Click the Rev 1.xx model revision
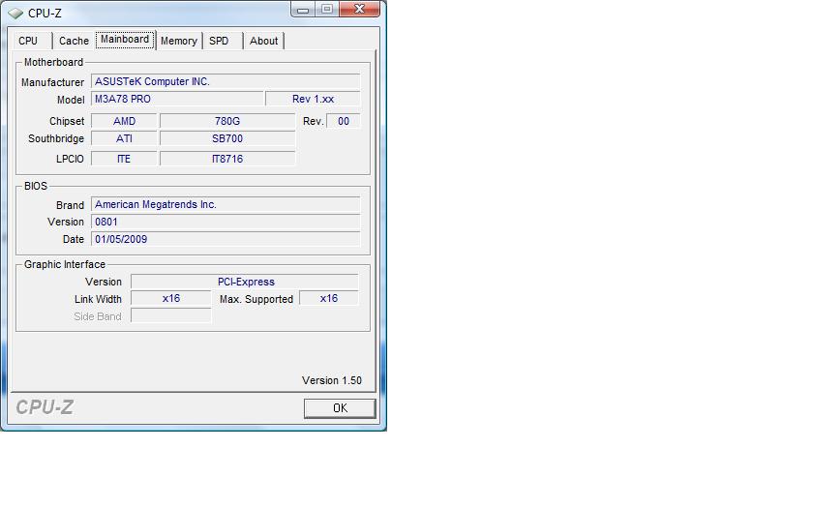The image size is (813, 508). click(313, 99)
